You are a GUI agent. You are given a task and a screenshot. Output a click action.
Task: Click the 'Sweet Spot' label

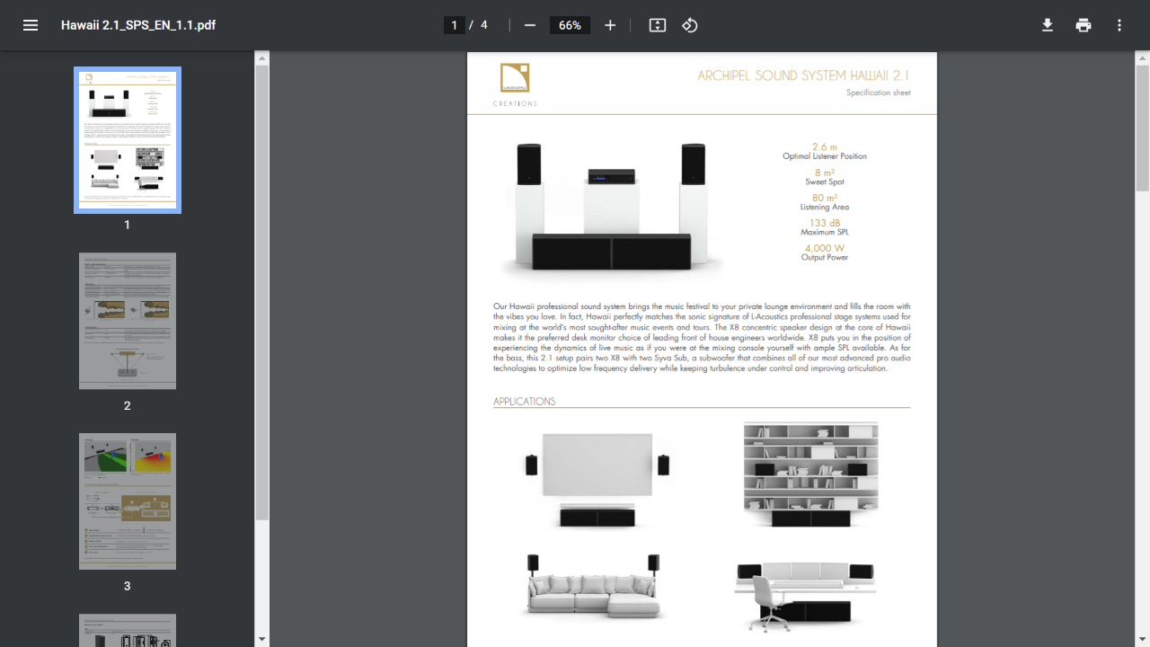pos(825,182)
